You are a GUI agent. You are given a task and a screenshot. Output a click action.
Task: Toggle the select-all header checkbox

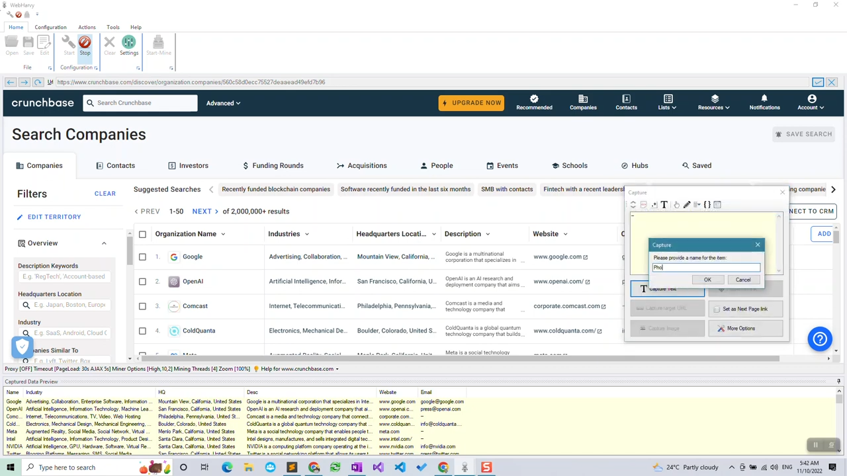pyautogui.click(x=142, y=234)
